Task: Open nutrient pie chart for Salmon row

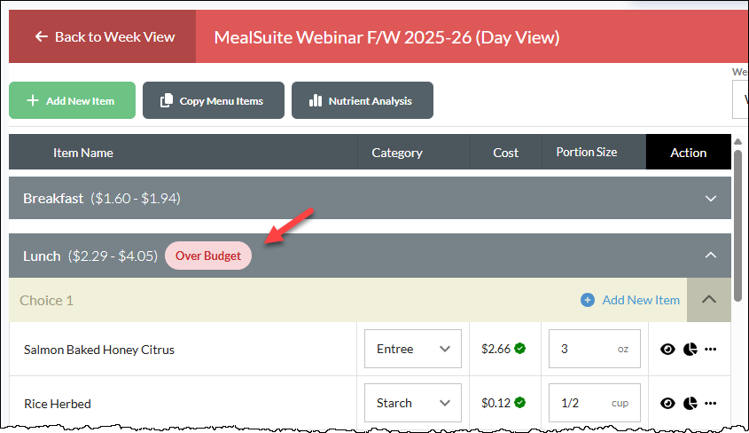Action: tap(690, 350)
